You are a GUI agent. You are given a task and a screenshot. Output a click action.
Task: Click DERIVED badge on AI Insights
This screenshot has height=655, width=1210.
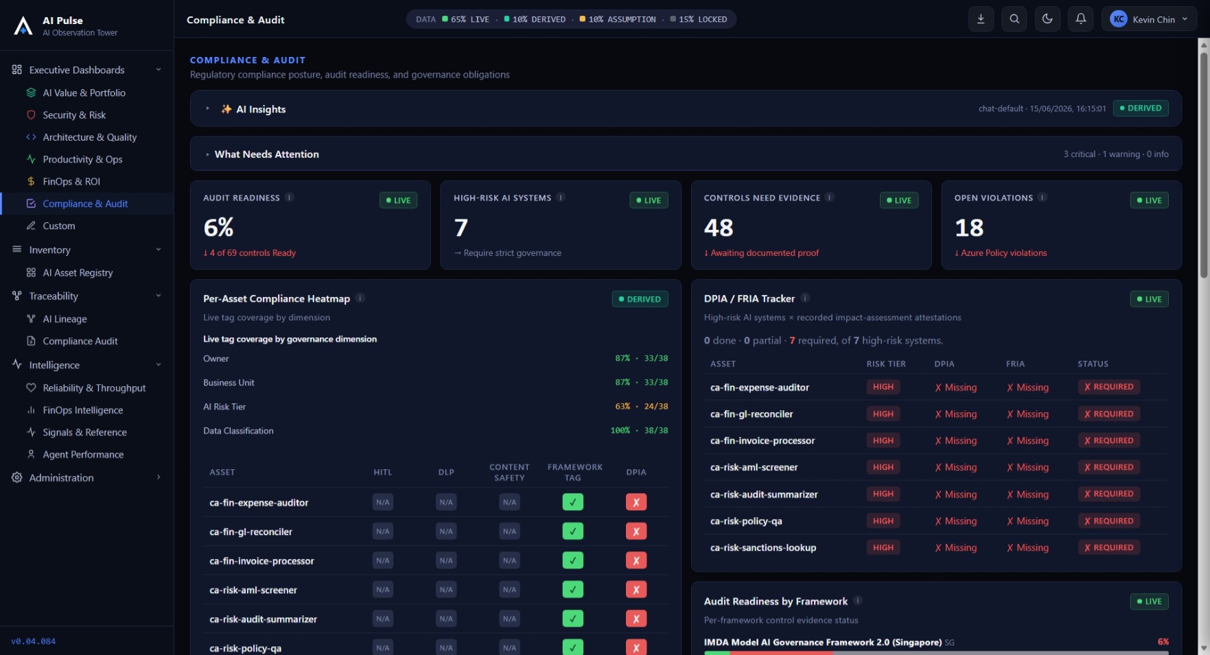click(1141, 108)
